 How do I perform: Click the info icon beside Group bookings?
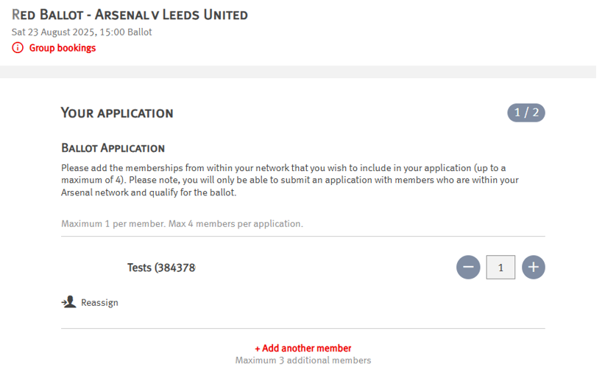pyautogui.click(x=18, y=48)
